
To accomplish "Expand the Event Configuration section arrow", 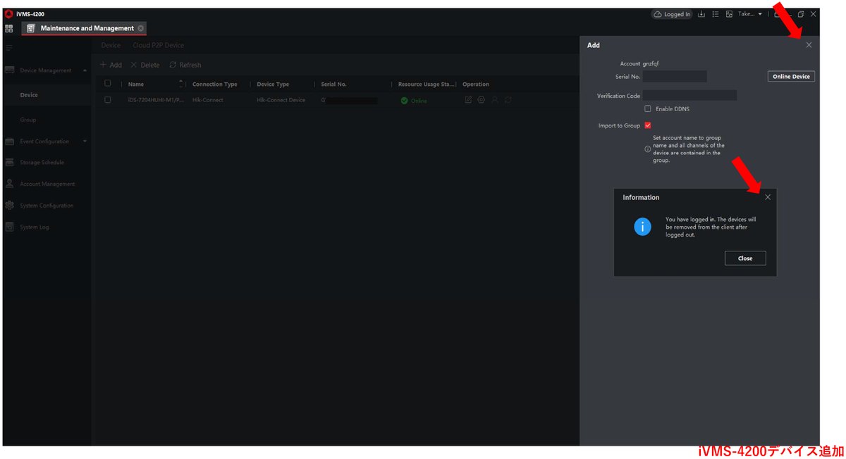I will click(85, 142).
